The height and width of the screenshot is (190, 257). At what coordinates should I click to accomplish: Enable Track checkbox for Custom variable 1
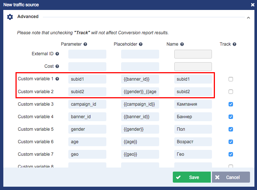(231, 79)
